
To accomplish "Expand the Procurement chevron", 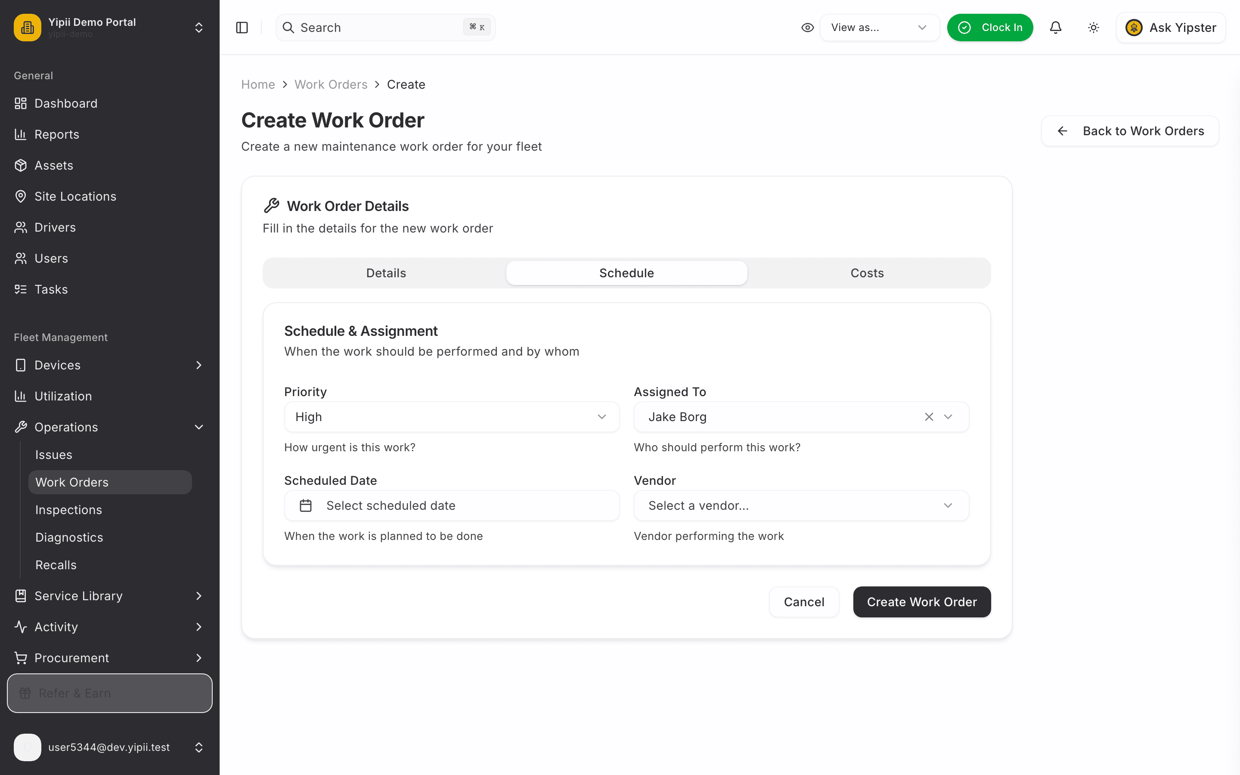I will tap(199, 657).
